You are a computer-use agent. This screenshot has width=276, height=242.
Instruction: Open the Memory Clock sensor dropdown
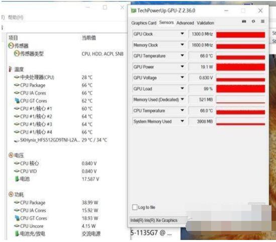click(182, 45)
